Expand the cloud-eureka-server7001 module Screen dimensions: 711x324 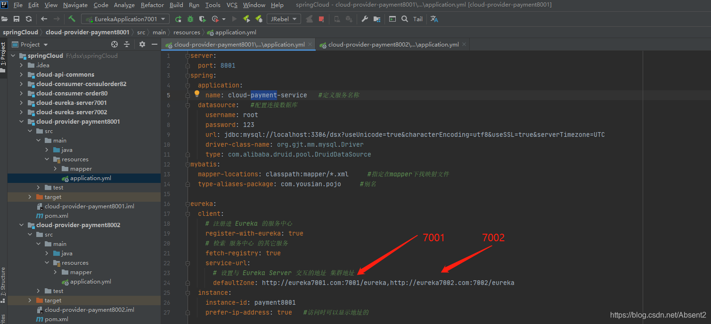[x=21, y=103]
